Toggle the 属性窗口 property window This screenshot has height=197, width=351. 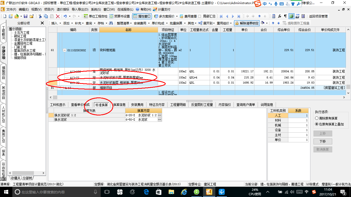[142, 16]
